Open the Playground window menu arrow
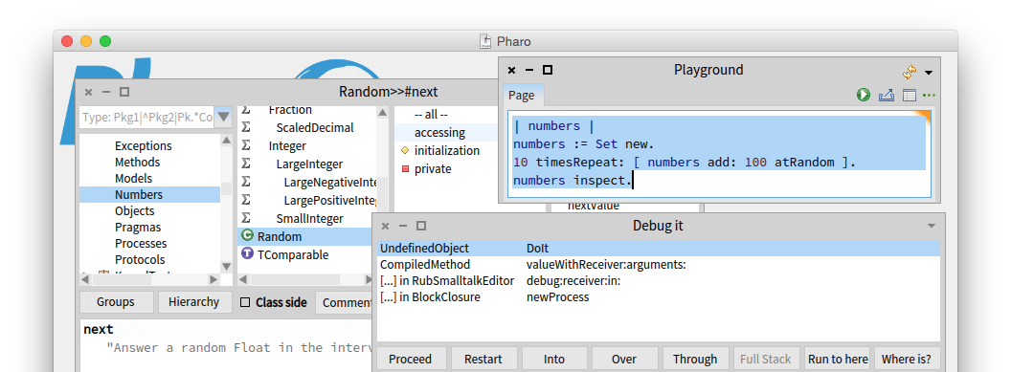1011x372 pixels. (x=929, y=72)
